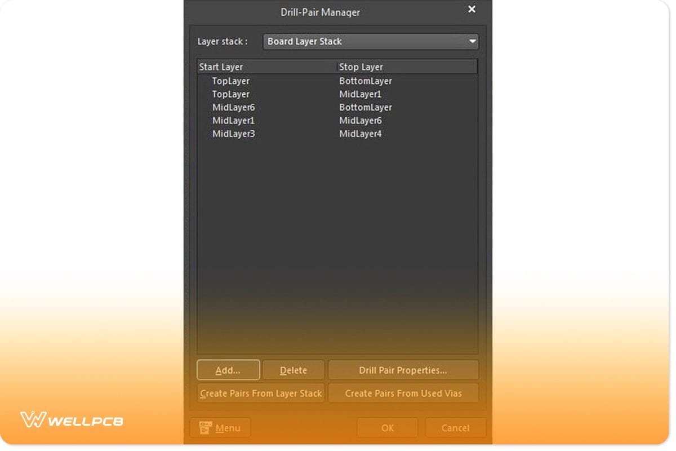Delete the selected drill pair
Viewport: 676px width, 451px height.
pyautogui.click(x=293, y=370)
